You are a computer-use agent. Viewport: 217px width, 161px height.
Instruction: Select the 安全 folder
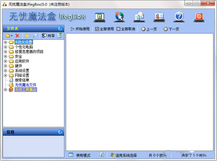(18, 56)
